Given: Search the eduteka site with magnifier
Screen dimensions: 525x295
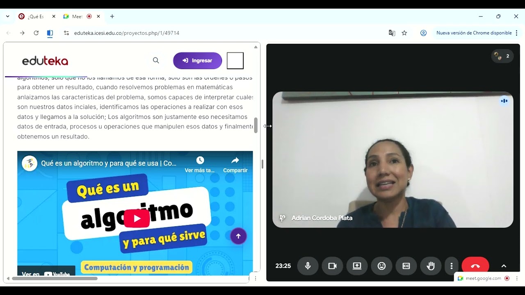Looking at the screenshot, I should pos(156,60).
